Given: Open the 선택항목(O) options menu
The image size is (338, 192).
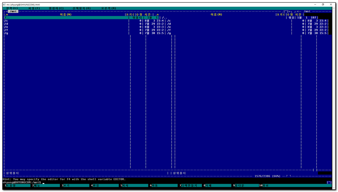Looking at the screenshot, I should click(82, 8).
